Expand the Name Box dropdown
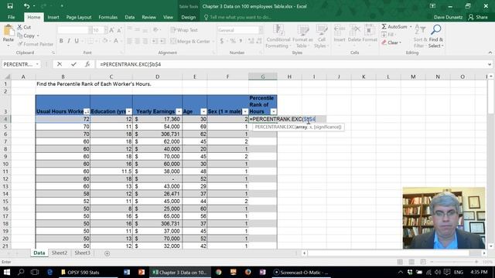 tap(37, 64)
